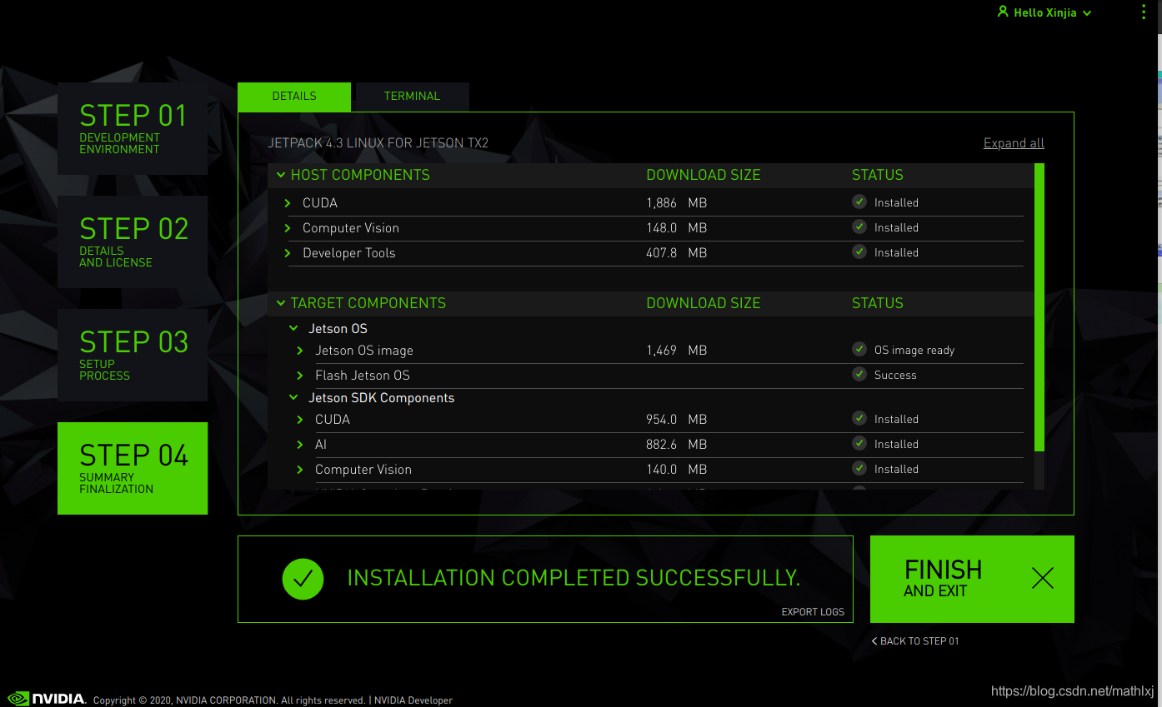Click the Installed checkmark for SDK Computer Vision
1162x707 pixels.
[859, 468]
